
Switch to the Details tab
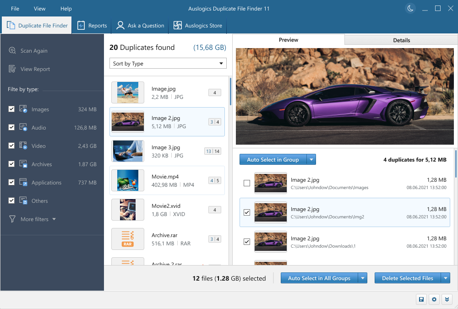click(x=401, y=40)
